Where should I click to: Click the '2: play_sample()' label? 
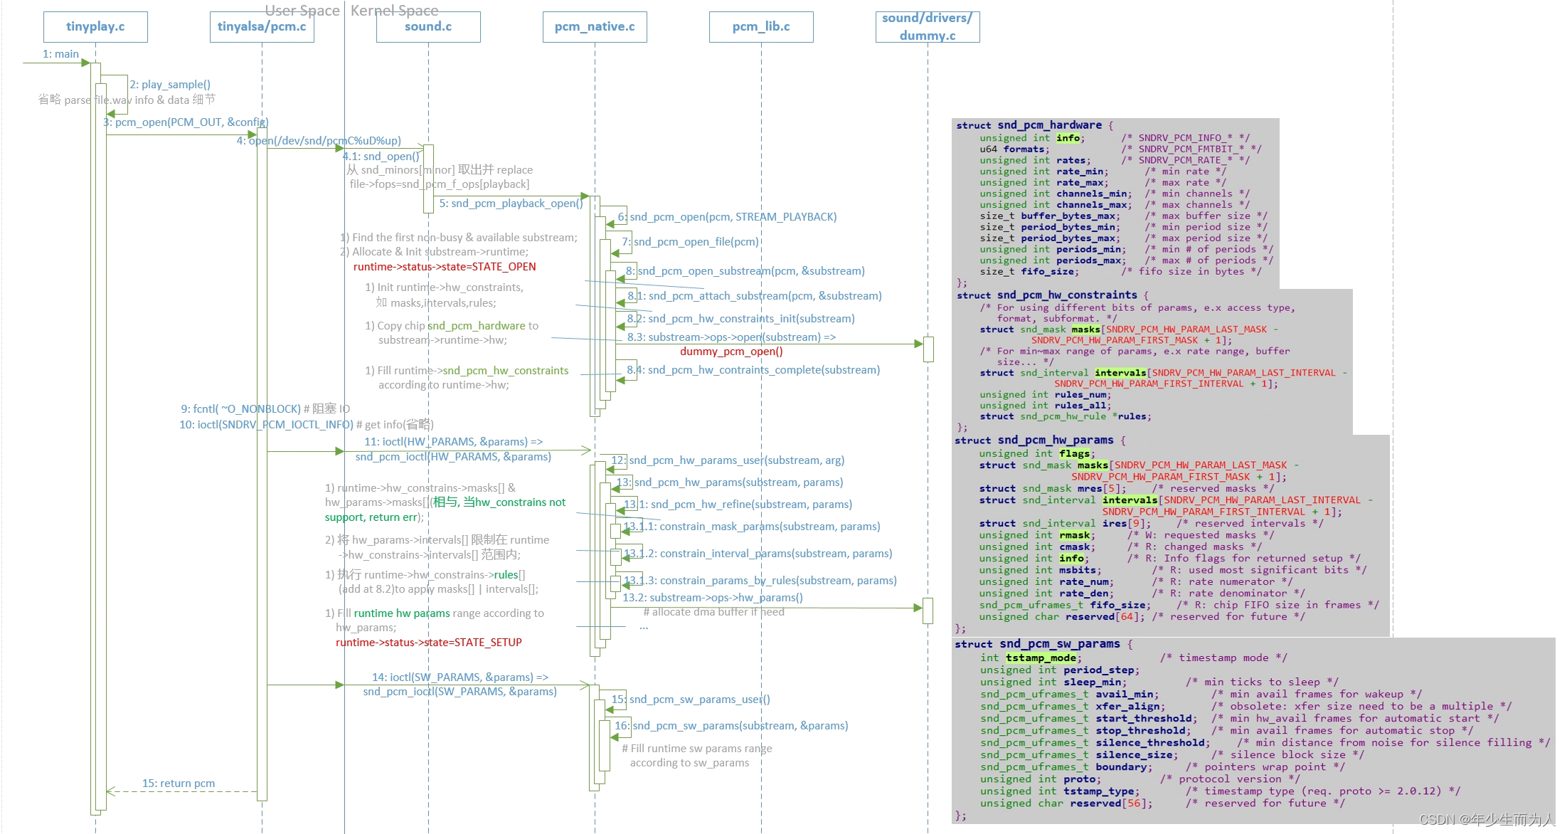pyautogui.click(x=170, y=85)
